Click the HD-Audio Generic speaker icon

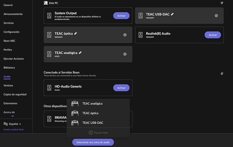[49, 88]
